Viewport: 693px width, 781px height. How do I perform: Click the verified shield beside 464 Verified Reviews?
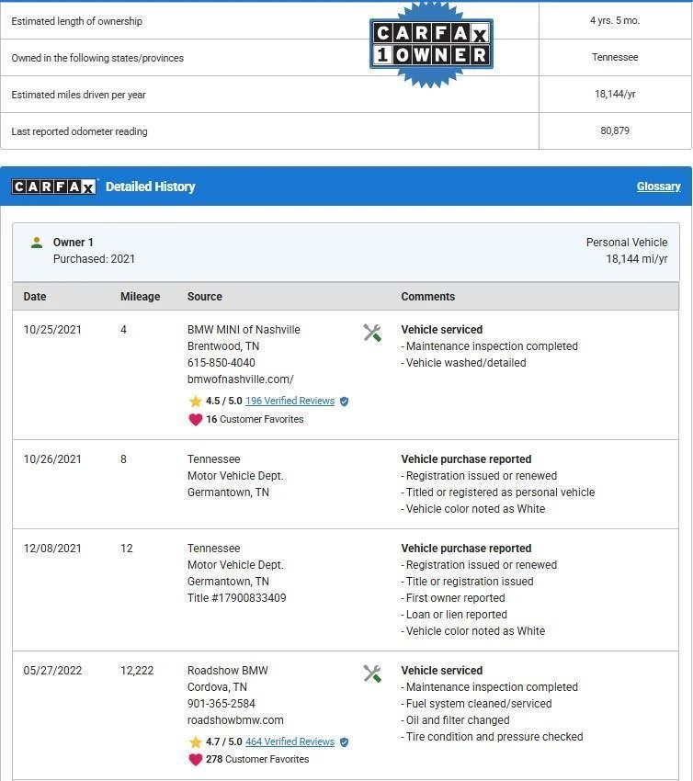(345, 742)
